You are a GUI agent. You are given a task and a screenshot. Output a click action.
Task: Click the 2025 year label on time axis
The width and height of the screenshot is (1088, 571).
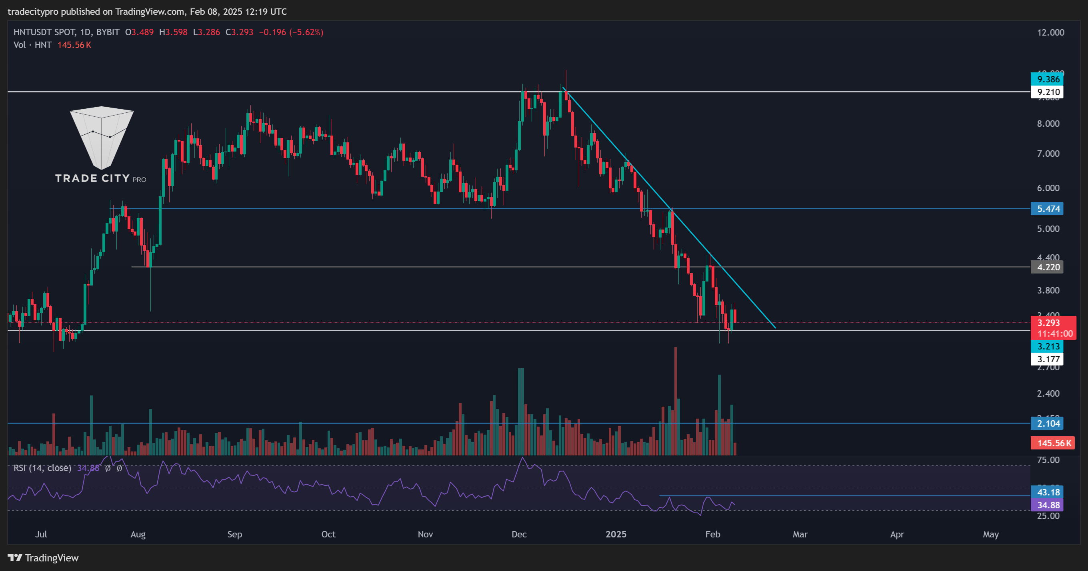[x=616, y=534]
